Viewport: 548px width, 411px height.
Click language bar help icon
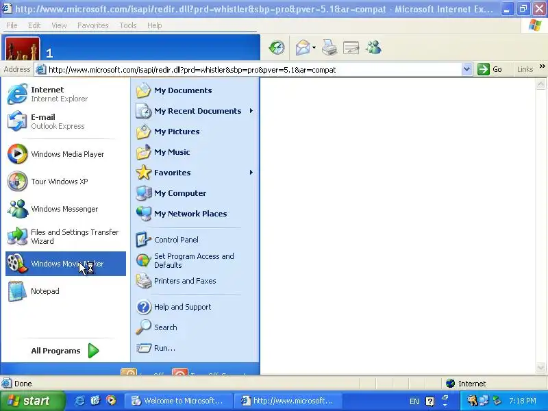pos(430,401)
